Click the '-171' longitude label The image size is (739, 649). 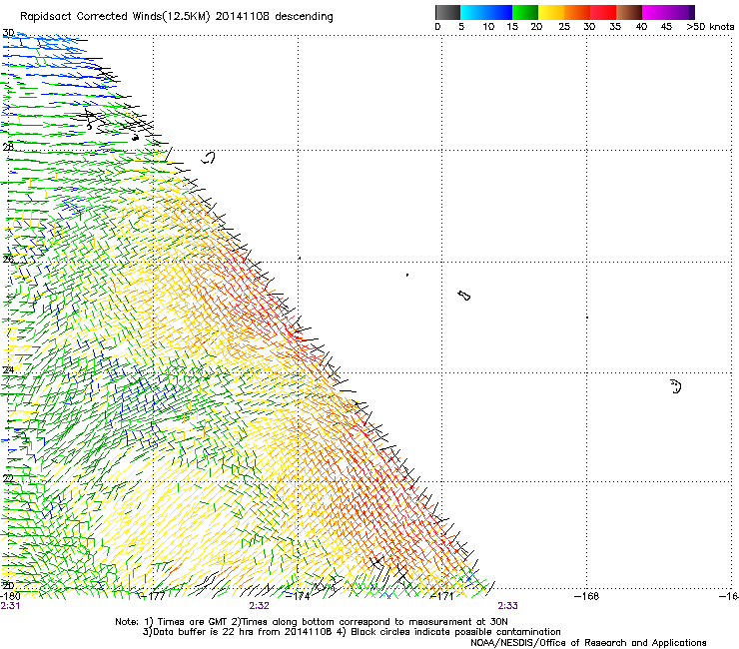point(442,596)
